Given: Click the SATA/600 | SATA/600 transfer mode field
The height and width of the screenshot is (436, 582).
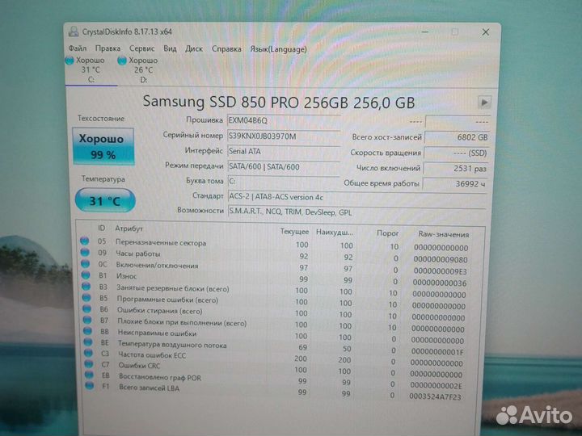Looking at the screenshot, I should (284, 167).
